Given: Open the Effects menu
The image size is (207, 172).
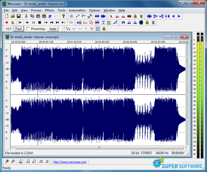Looking at the screenshot, I should point(49,10).
